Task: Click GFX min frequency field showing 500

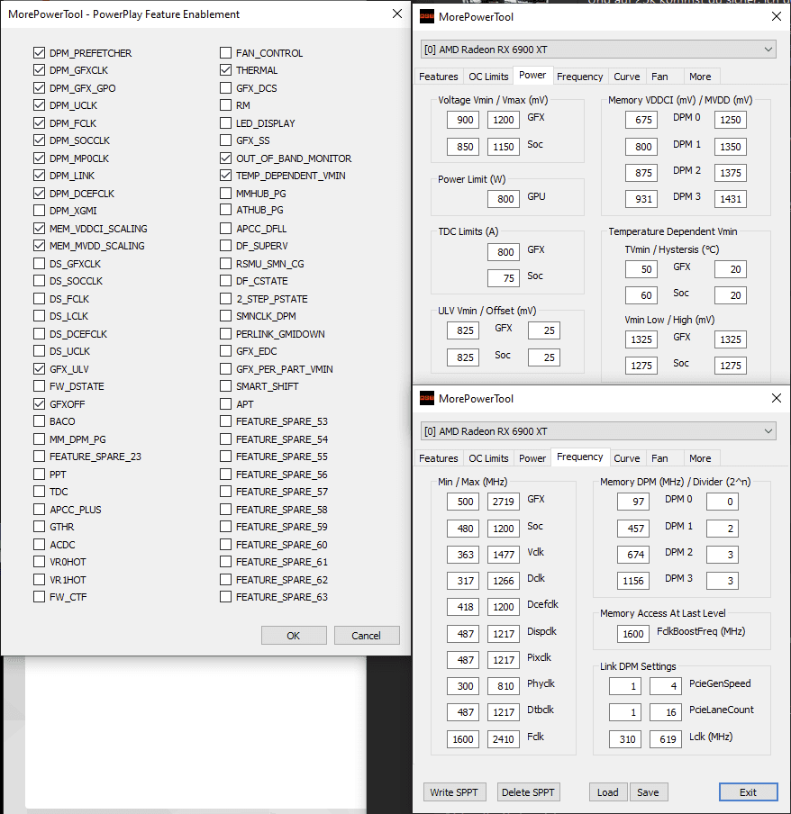Action: point(463,502)
